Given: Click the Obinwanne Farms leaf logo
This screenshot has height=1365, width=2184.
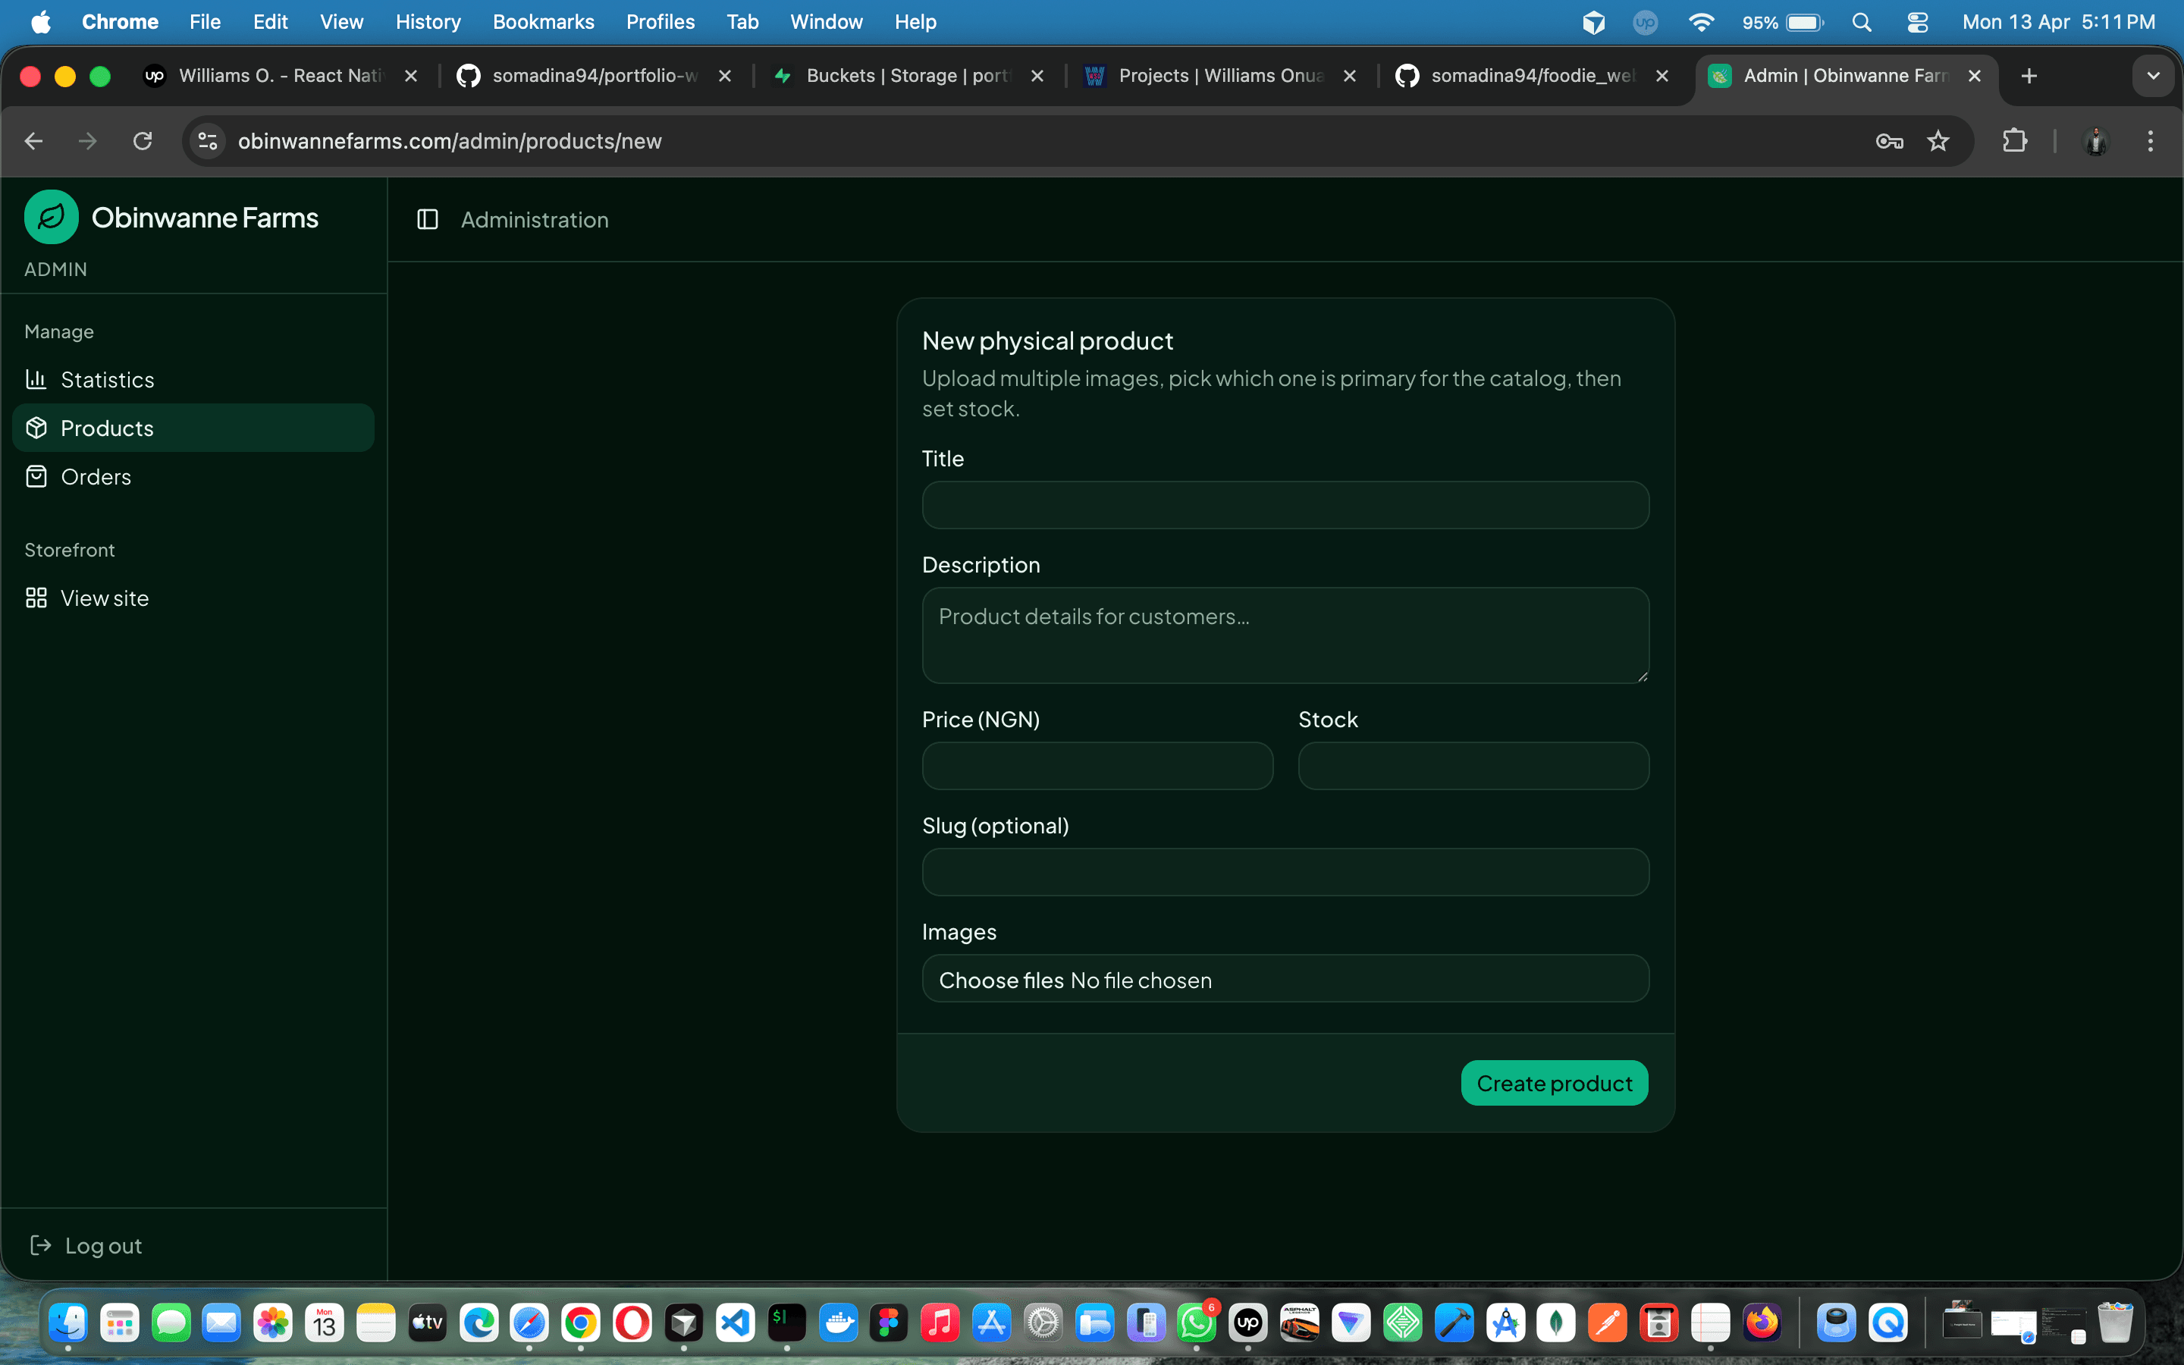Looking at the screenshot, I should click(51, 216).
